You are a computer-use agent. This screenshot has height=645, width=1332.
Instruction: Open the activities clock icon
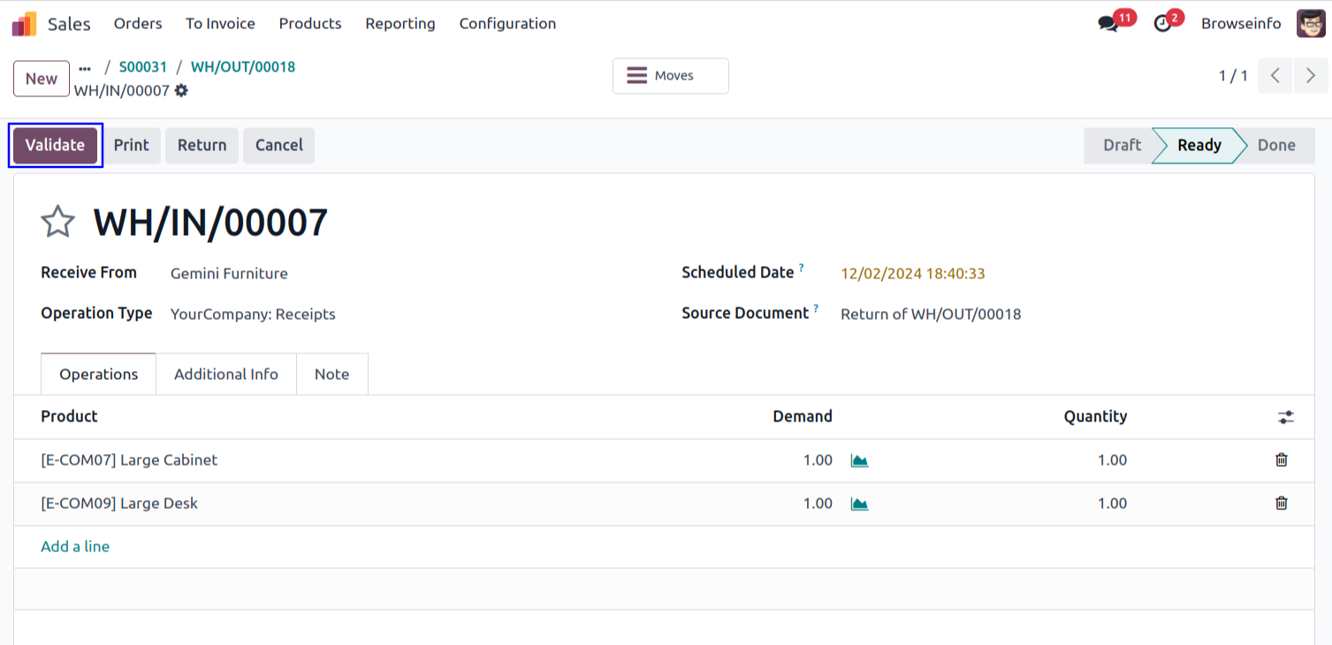click(x=1163, y=24)
